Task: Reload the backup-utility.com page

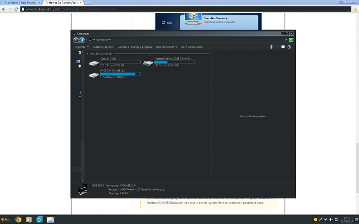Action: (16, 9)
